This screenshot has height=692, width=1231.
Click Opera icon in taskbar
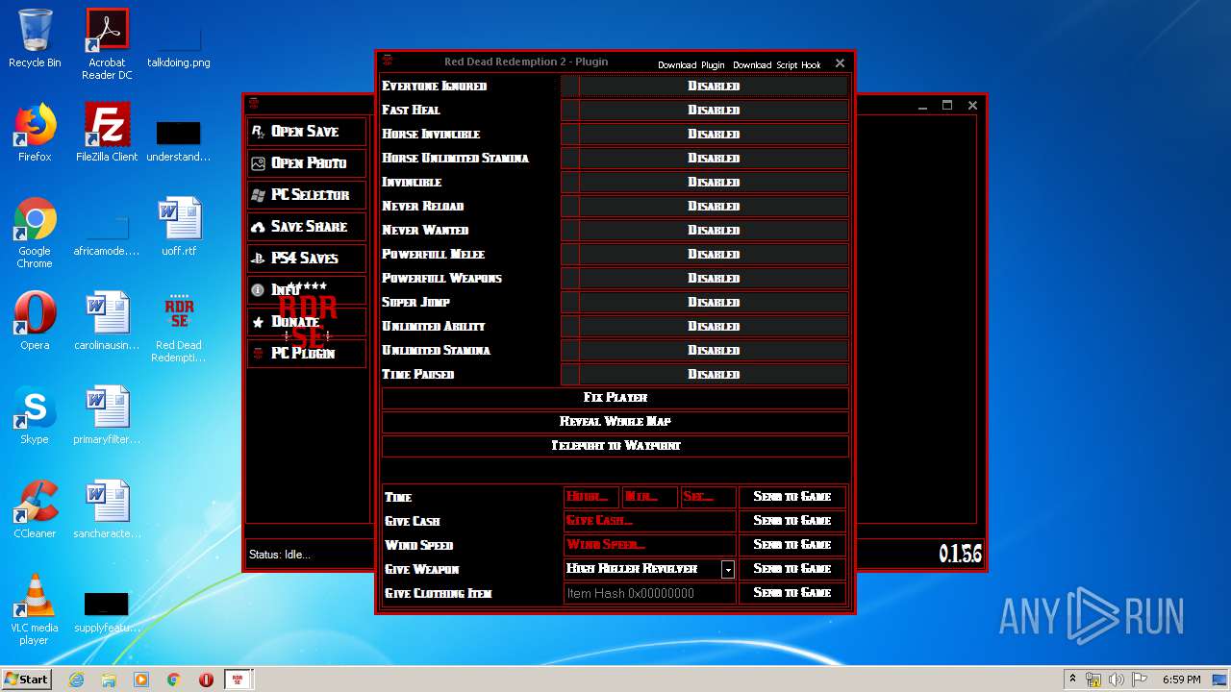click(x=206, y=680)
